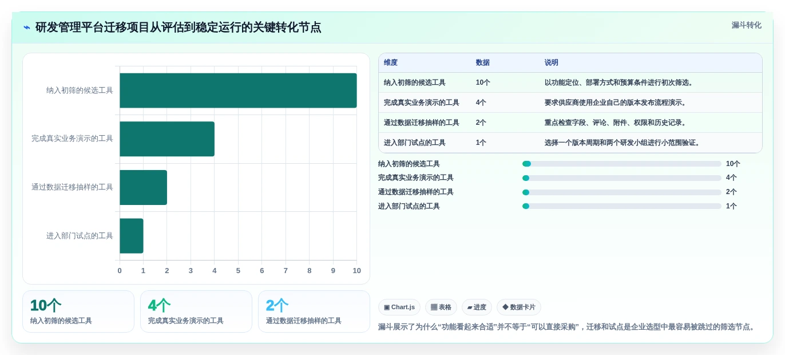This screenshot has width=785, height=355.
Task: Click description 重点检查字段、评论、附件、权限和历史记录
Action: 616,123
